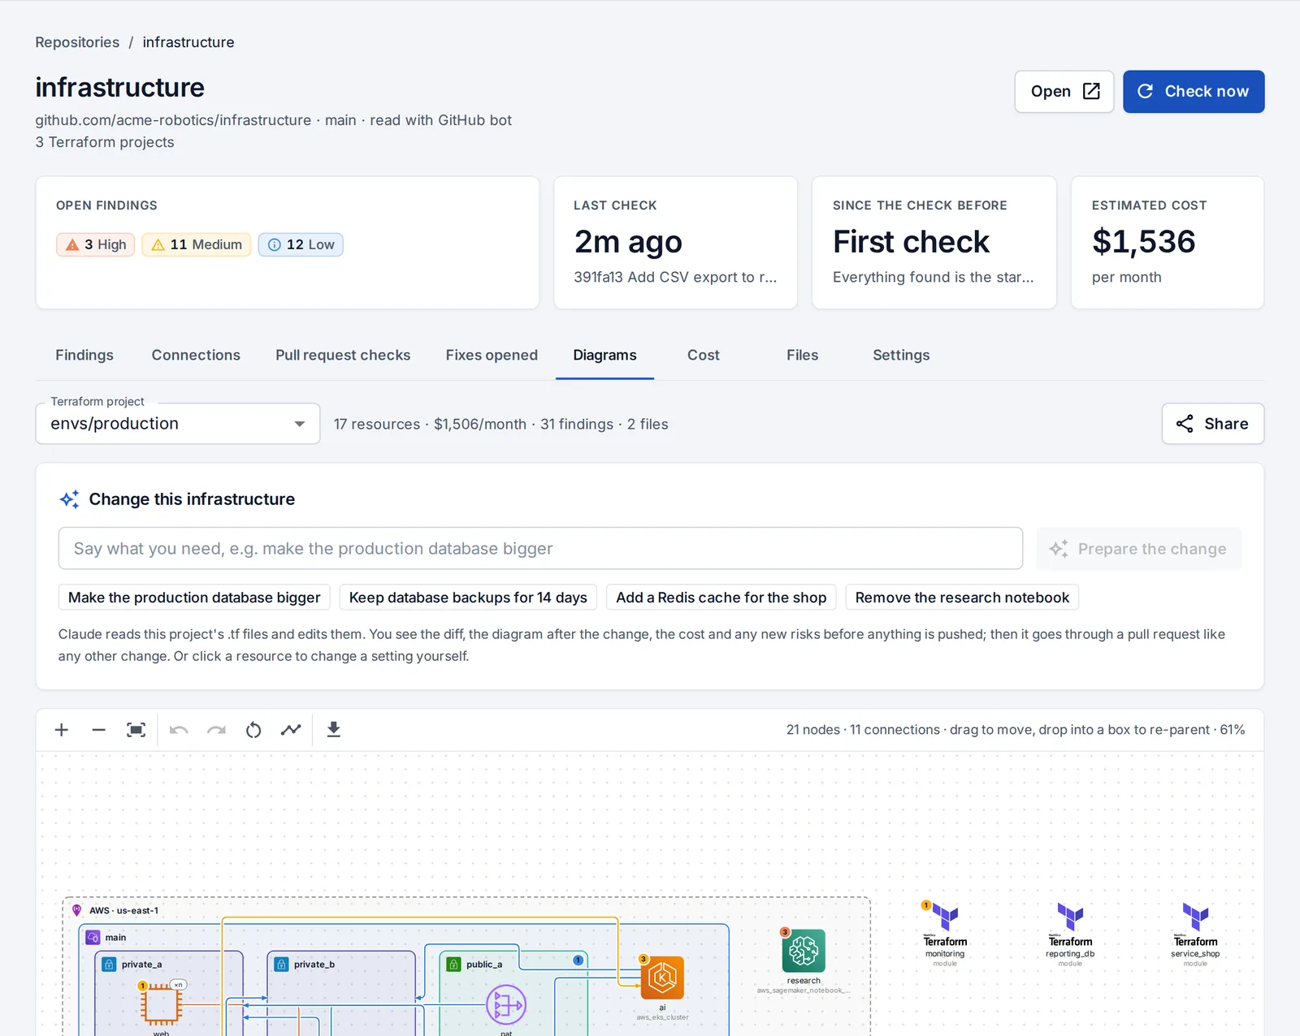Undo last diagram change
The width and height of the screenshot is (1300, 1036).
[179, 730]
